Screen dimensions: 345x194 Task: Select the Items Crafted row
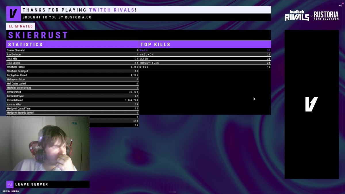click(72, 92)
